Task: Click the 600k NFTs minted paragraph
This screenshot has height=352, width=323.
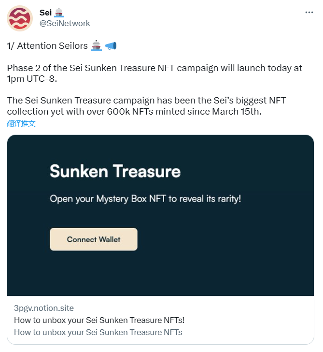Action: (x=146, y=106)
